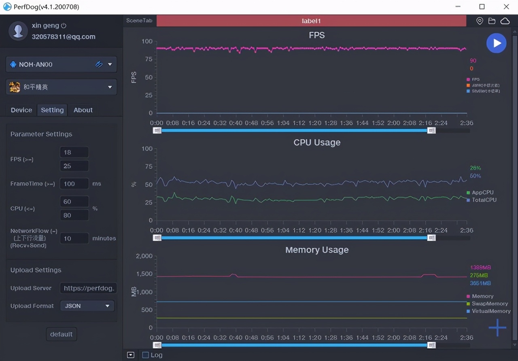Click the logout power icon beside username
Image resolution: width=518 pixels, height=361 pixels.
point(64,26)
